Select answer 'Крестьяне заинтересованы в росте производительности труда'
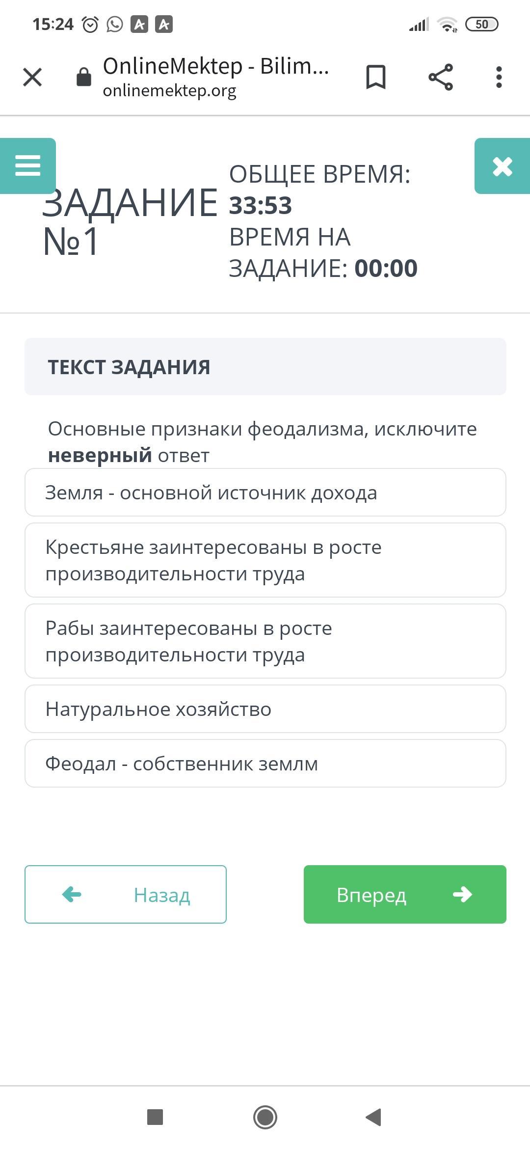This screenshot has width=530, height=1149. point(265,560)
